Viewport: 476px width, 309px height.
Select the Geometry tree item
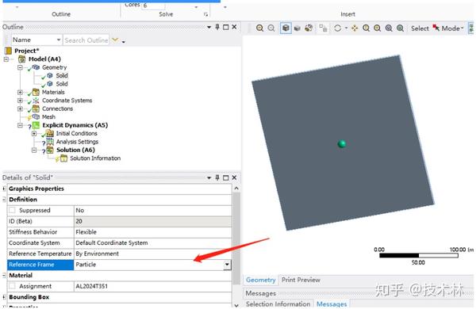tap(54, 67)
